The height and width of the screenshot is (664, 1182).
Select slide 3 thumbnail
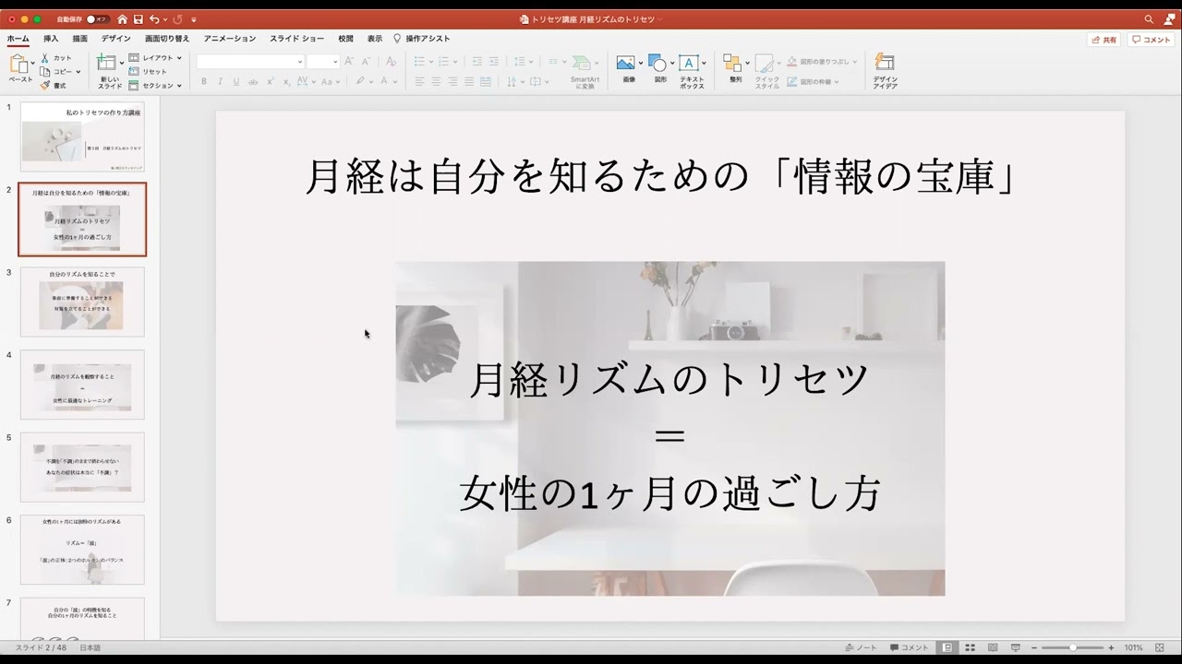click(82, 302)
